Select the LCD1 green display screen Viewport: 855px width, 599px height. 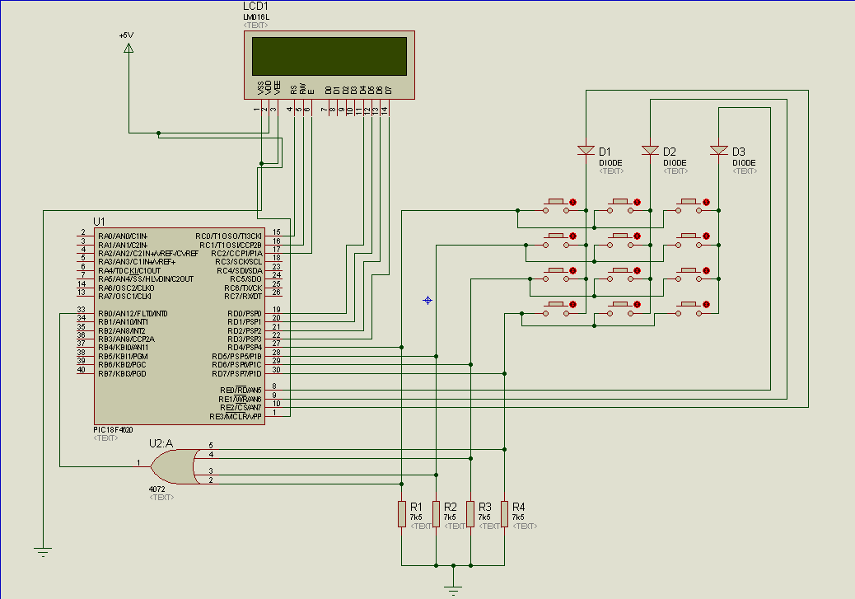click(329, 56)
